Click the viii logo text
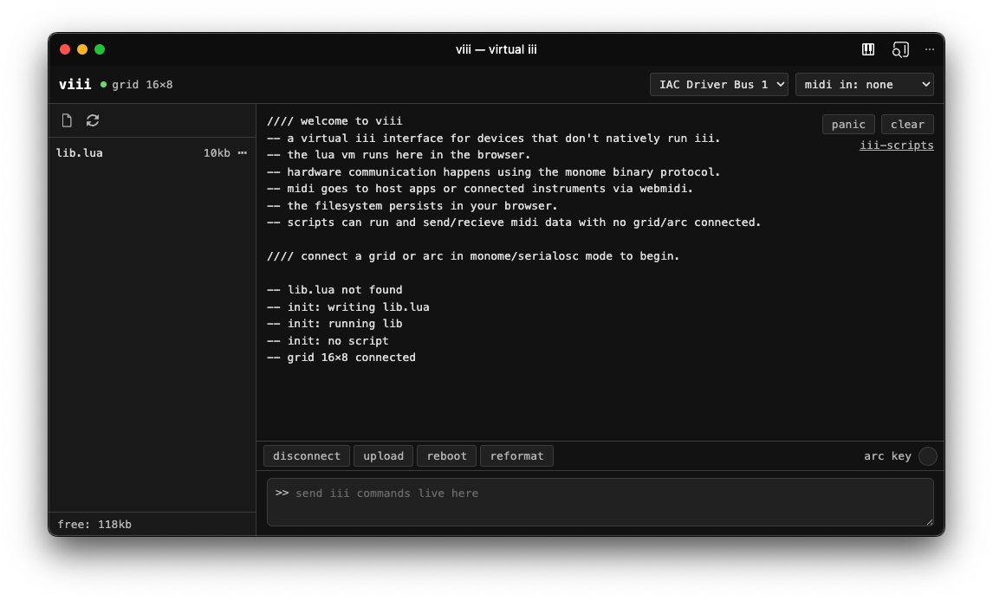 point(75,84)
